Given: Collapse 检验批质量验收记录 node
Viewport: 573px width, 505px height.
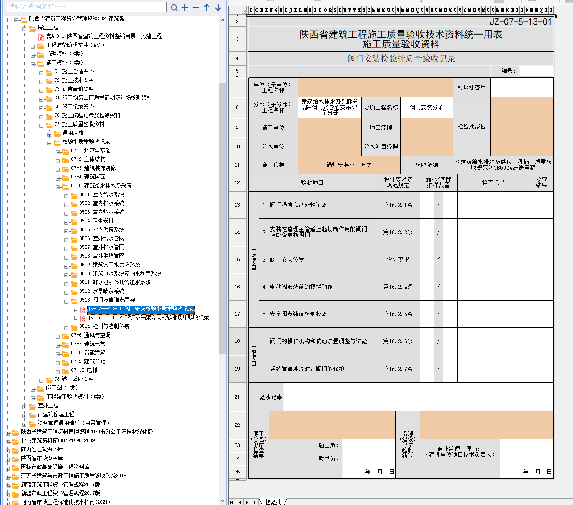Looking at the screenshot, I should pyautogui.click(x=50, y=143).
